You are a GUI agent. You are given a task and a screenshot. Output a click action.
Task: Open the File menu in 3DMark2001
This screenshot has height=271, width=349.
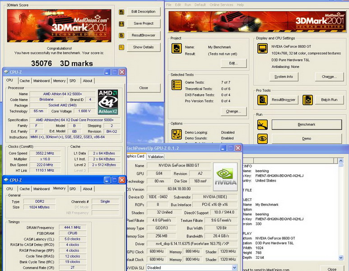pyautogui.click(x=169, y=5)
